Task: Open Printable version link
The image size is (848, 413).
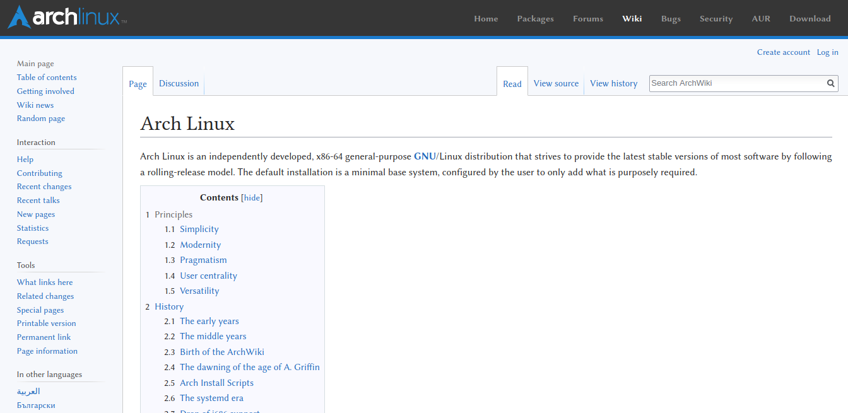Action: [47, 323]
